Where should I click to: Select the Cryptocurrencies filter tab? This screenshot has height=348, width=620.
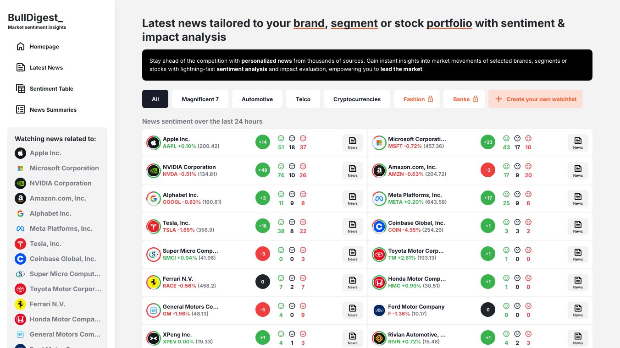tap(357, 99)
